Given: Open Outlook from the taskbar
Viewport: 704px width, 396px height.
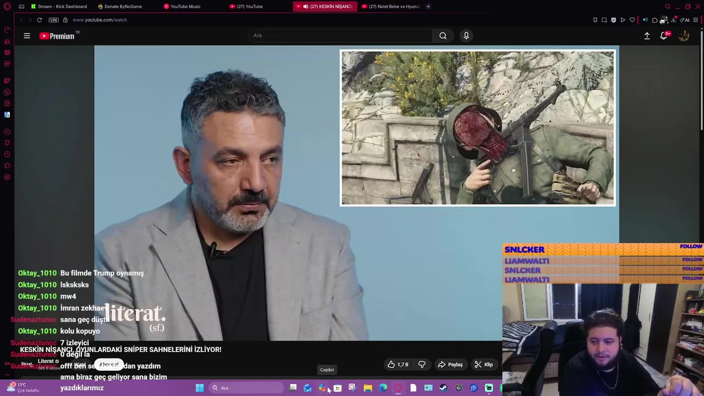Looking at the screenshot, I should (x=307, y=388).
